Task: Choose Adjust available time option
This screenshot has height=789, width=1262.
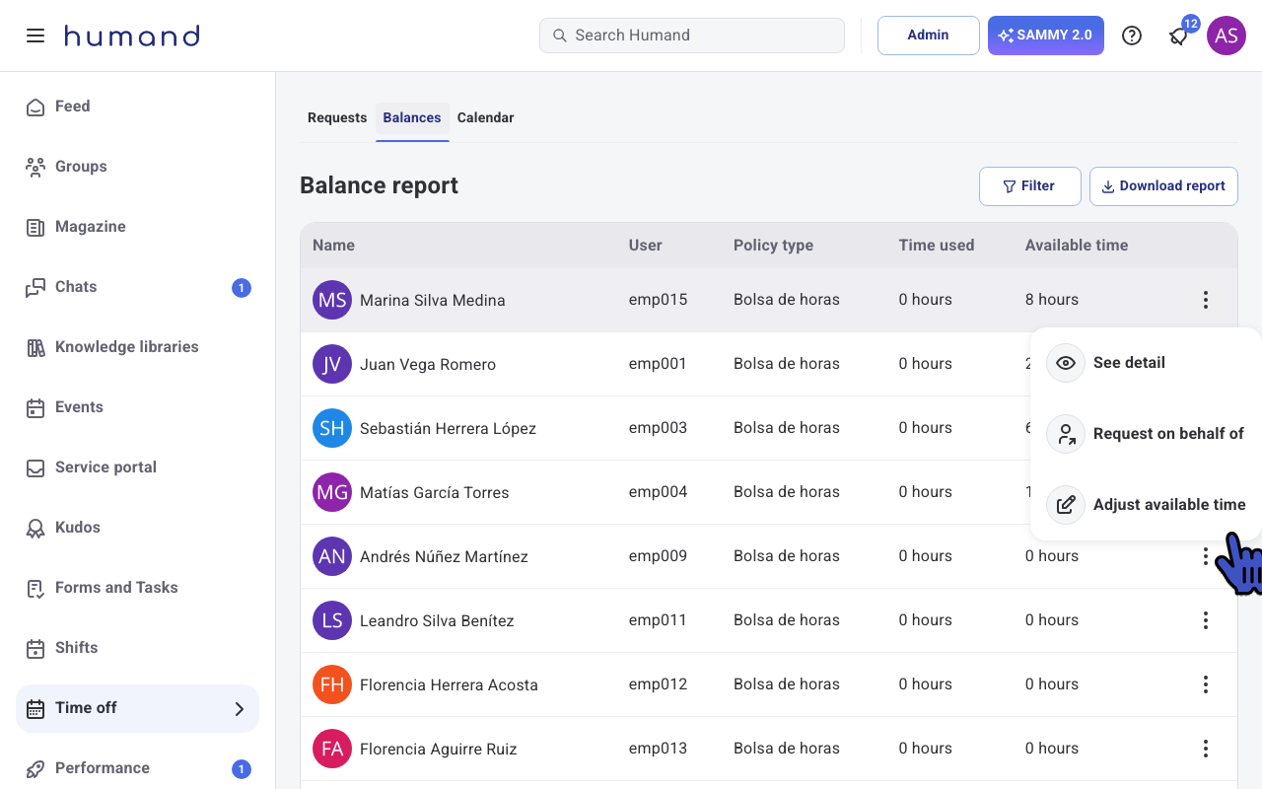Action: pyautogui.click(x=1146, y=505)
